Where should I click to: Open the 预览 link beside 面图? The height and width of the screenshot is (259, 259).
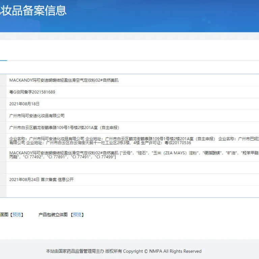(x=17, y=214)
